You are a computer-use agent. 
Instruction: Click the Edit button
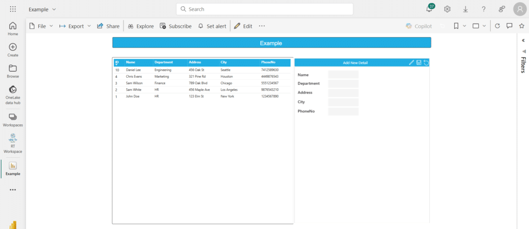[x=243, y=26]
